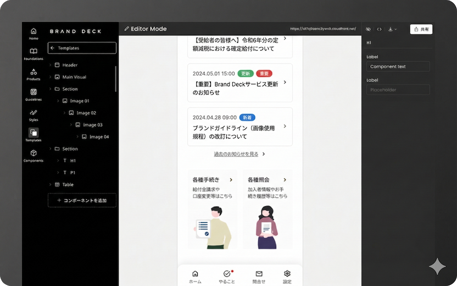Screen dimensions: 457x286
Task: Click 過去のお知らせを見る link
Action: [236, 154]
